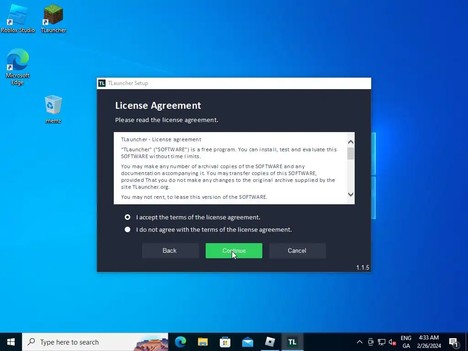Open the notification center icon

453,342
